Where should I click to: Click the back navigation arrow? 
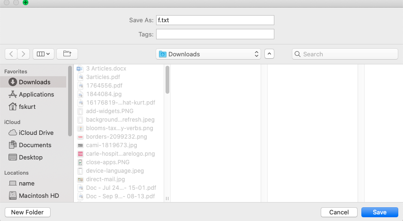pyautogui.click(x=11, y=54)
